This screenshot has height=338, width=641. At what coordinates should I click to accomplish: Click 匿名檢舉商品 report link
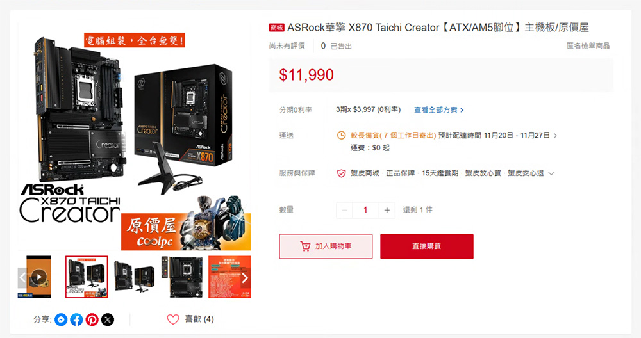tap(588, 45)
